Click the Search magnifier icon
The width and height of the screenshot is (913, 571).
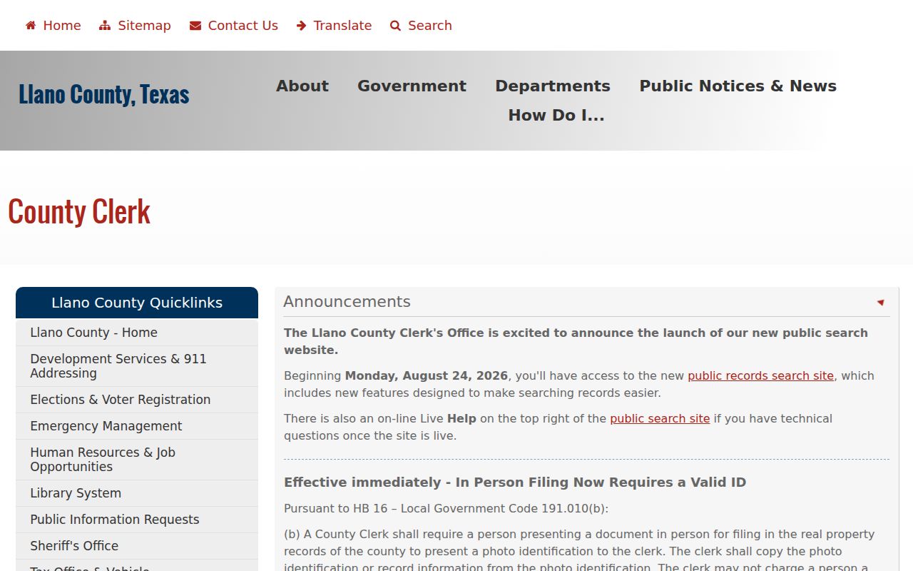click(396, 26)
